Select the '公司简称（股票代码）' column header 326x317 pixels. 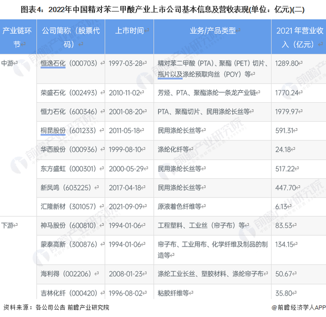[71, 37]
